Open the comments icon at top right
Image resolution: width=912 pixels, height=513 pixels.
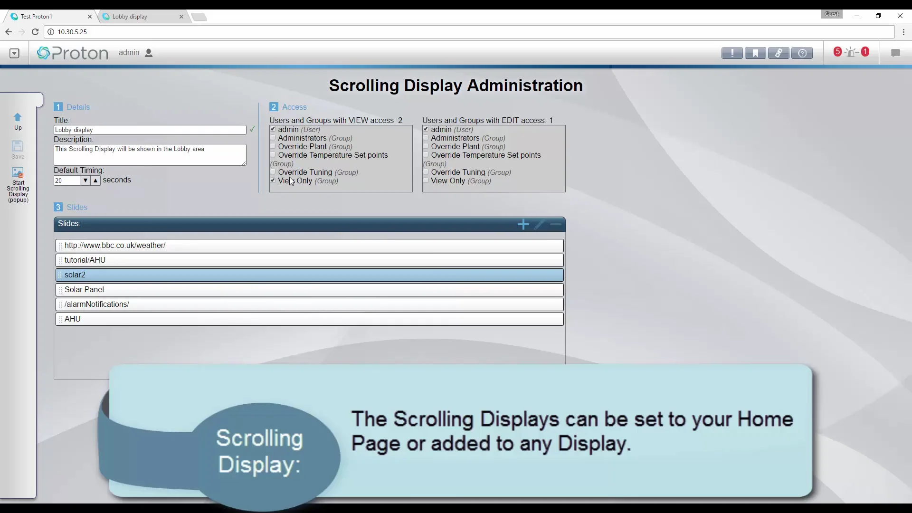coord(896,53)
